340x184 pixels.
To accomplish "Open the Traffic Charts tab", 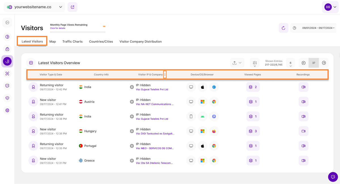I will pyautogui.click(x=73, y=42).
